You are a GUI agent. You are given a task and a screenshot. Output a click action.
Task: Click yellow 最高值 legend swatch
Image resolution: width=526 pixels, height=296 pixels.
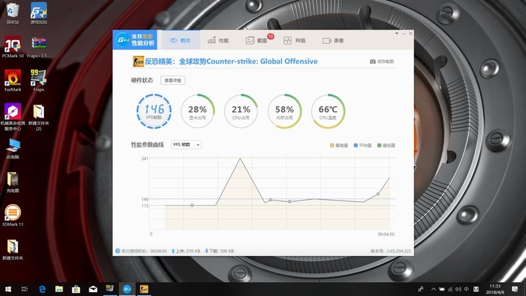(x=332, y=145)
